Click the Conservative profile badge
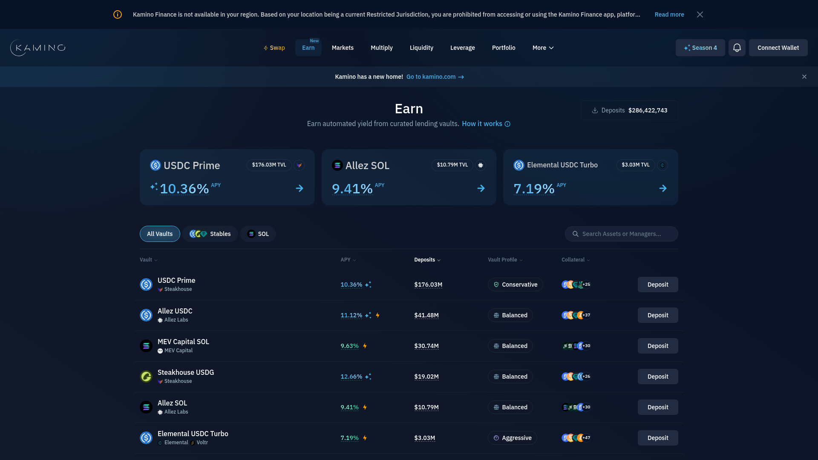The width and height of the screenshot is (818, 460). 515,285
